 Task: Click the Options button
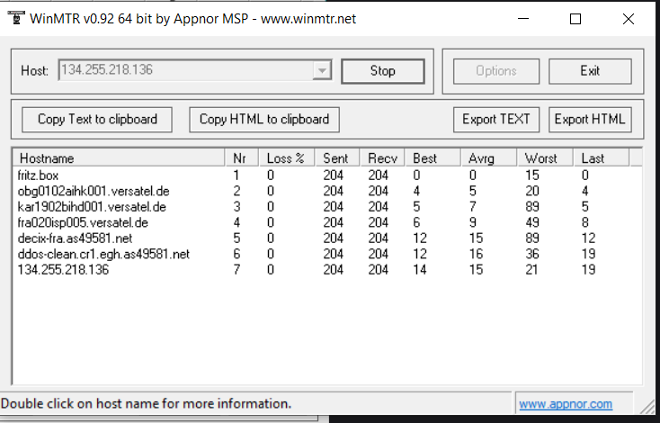coord(495,71)
